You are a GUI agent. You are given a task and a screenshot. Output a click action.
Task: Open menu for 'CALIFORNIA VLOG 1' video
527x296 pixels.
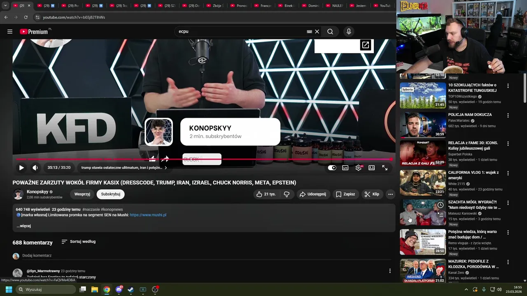508,173
